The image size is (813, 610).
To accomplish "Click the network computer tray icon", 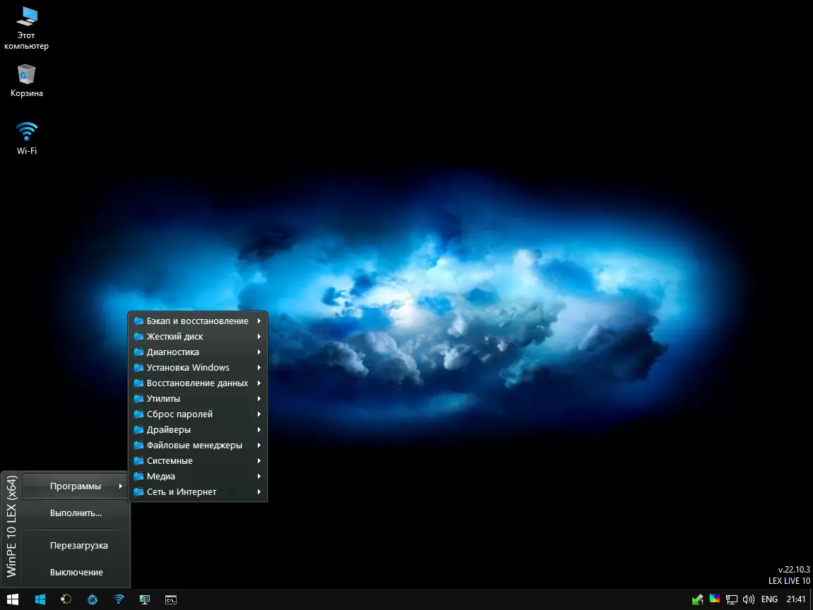I will coord(732,599).
